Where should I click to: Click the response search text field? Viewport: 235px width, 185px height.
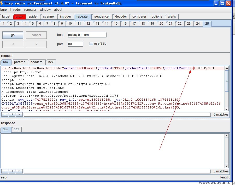(117, 171)
